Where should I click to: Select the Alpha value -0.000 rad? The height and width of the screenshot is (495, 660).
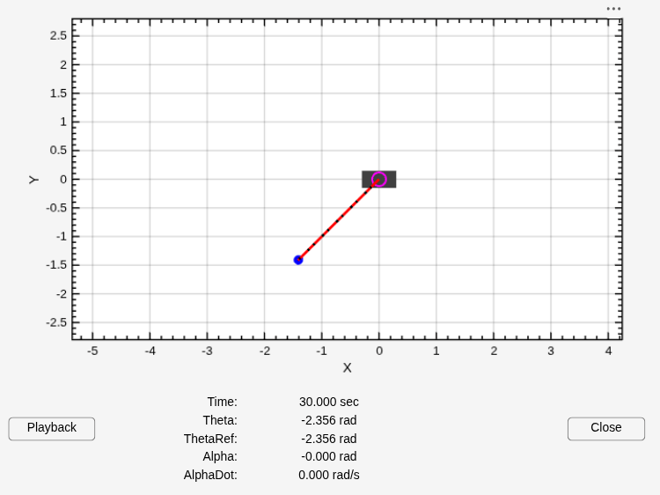click(329, 456)
